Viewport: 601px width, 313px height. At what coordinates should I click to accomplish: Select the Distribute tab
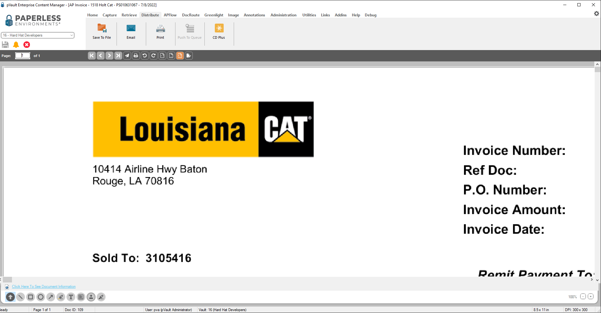[150, 15]
